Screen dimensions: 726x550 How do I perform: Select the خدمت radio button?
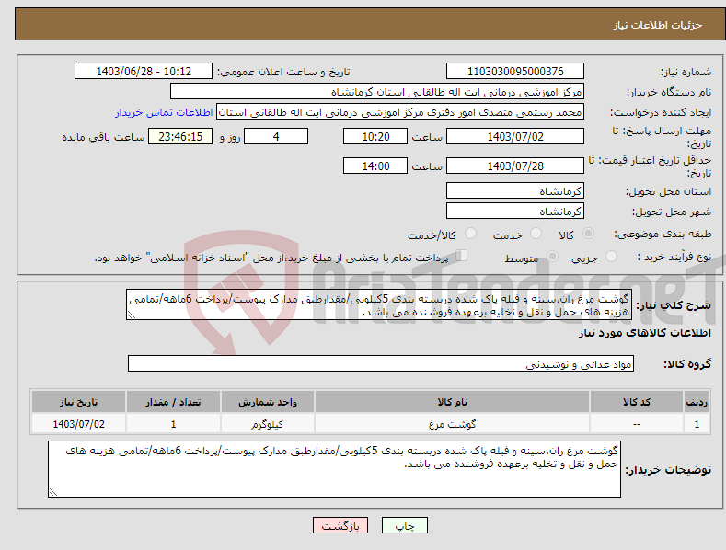pos(536,234)
